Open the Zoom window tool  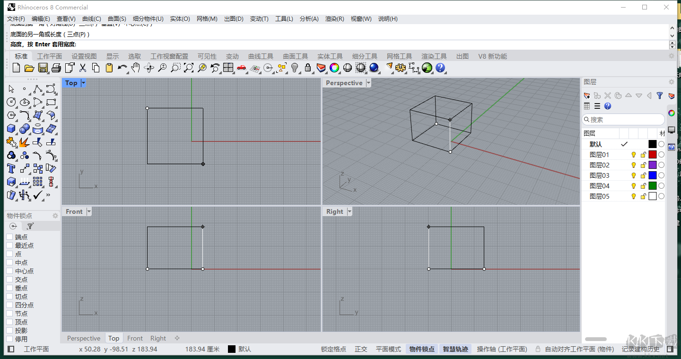(174, 68)
